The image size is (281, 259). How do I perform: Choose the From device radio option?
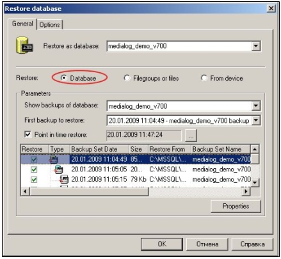tap(204, 78)
